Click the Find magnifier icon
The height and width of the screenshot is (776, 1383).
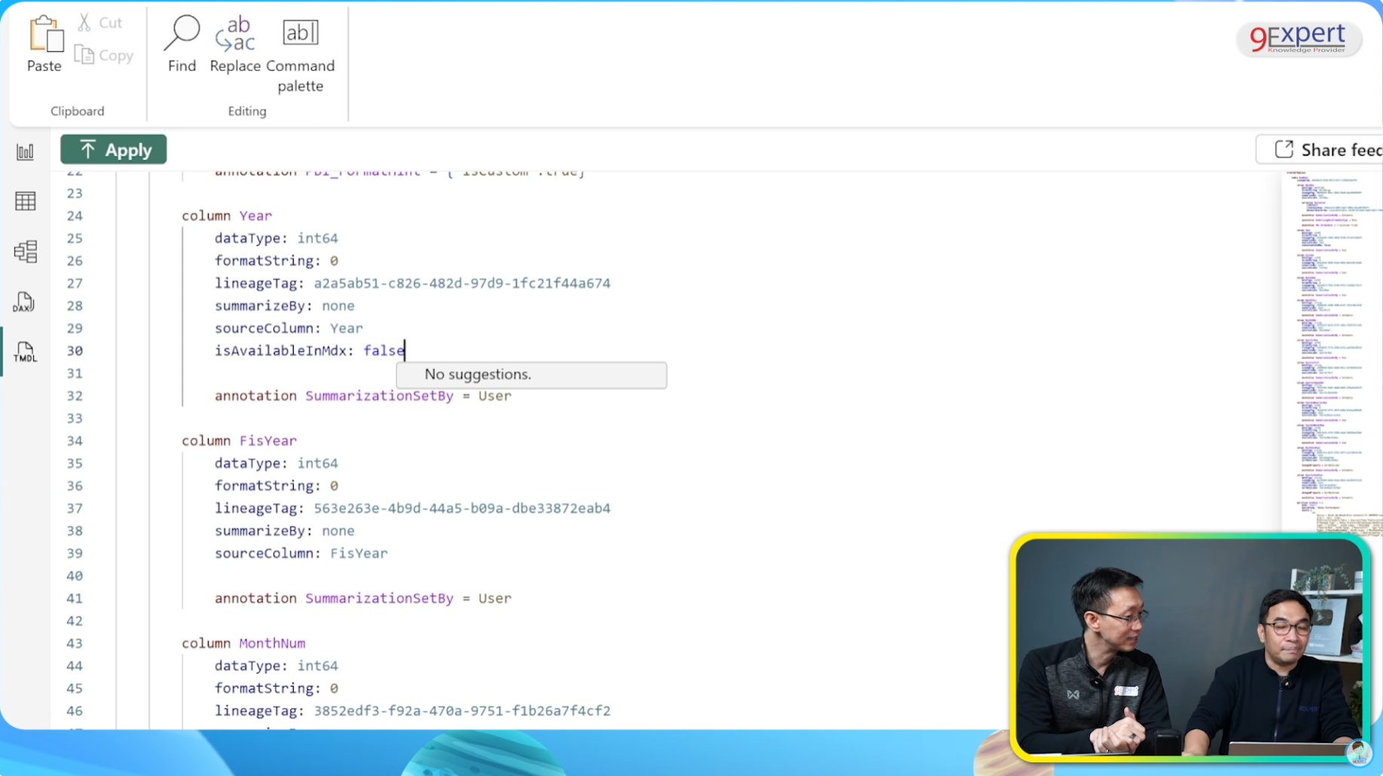[x=181, y=33]
